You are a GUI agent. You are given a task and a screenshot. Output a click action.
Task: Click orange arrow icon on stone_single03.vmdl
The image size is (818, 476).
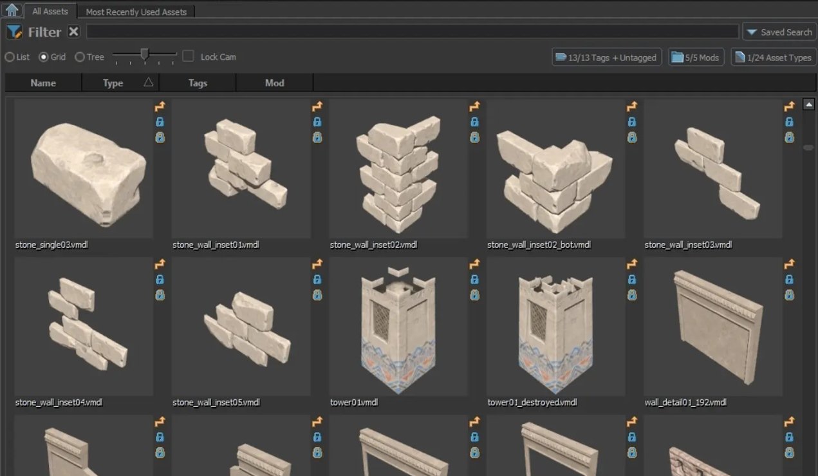coord(160,107)
